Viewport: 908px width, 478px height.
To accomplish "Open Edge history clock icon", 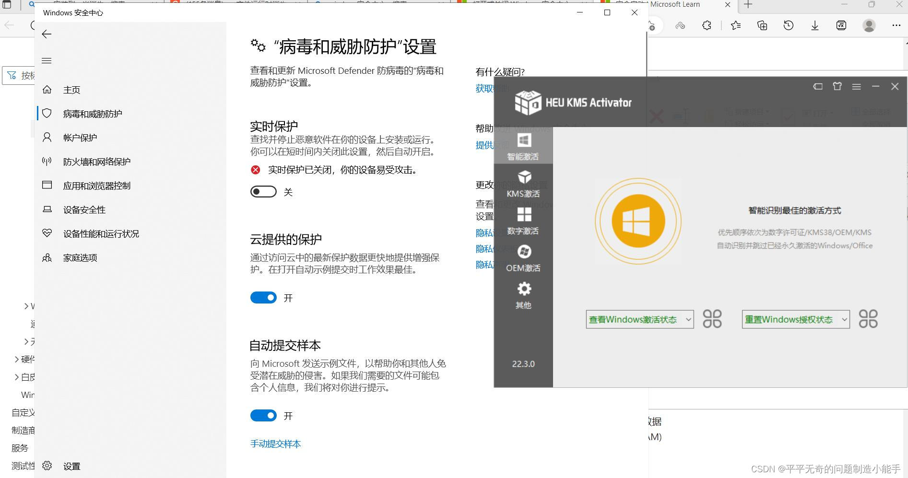I will pyautogui.click(x=789, y=25).
